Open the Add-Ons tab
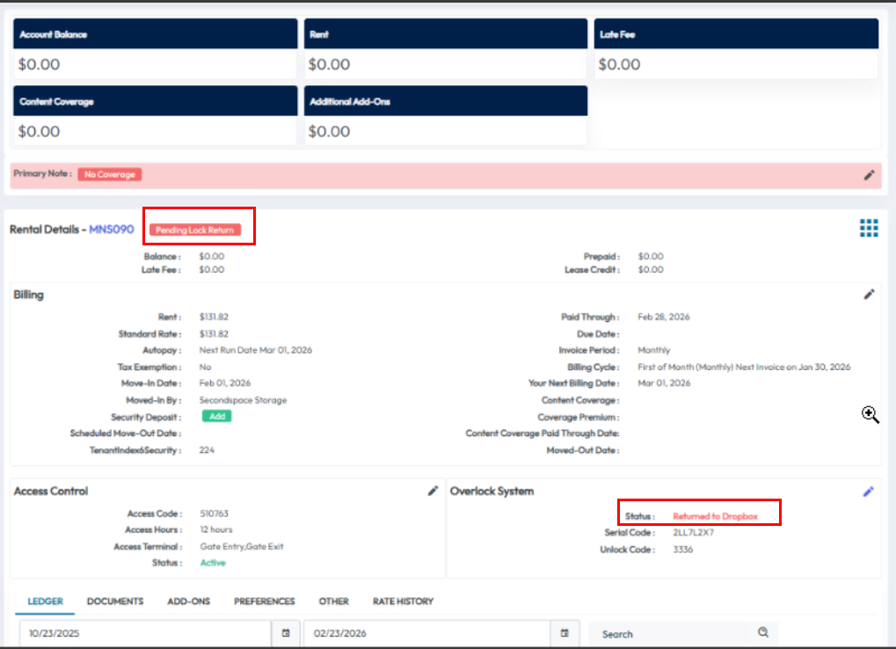The image size is (896, 649). point(188,602)
